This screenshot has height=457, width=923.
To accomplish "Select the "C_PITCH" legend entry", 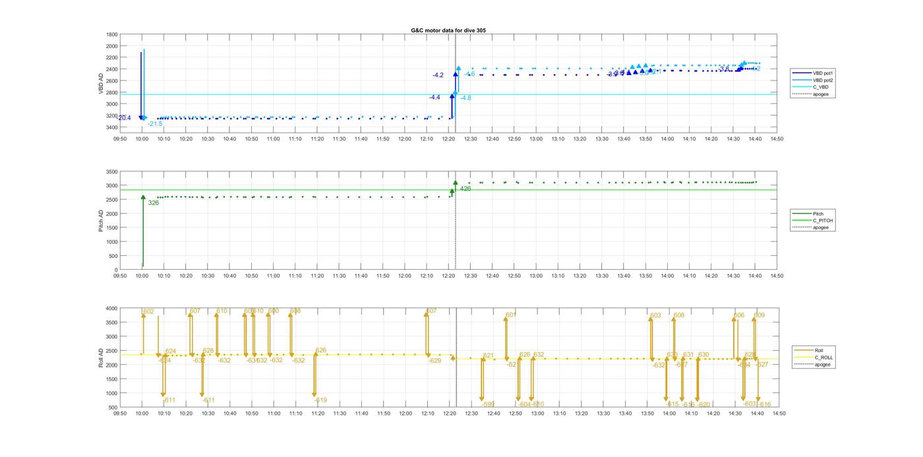I will point(823,220).
